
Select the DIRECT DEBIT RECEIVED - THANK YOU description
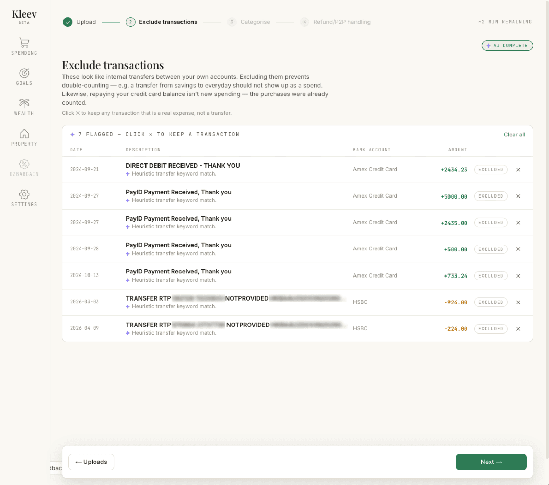tap(183, 166)
